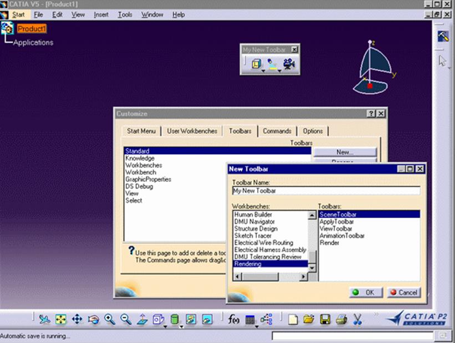Click the Normal View icon

coord(143,319)
